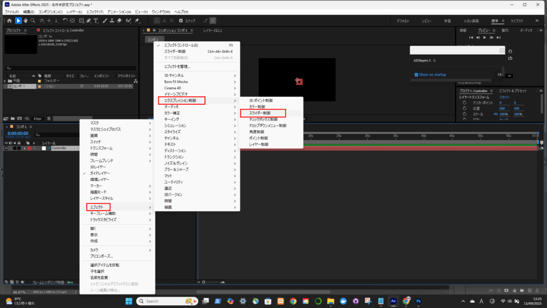Image resolution: width=547 pixels, height=308 pixels.
Task: Choose スライダー制御 from the submenu
Action: [x=263, y=113]
